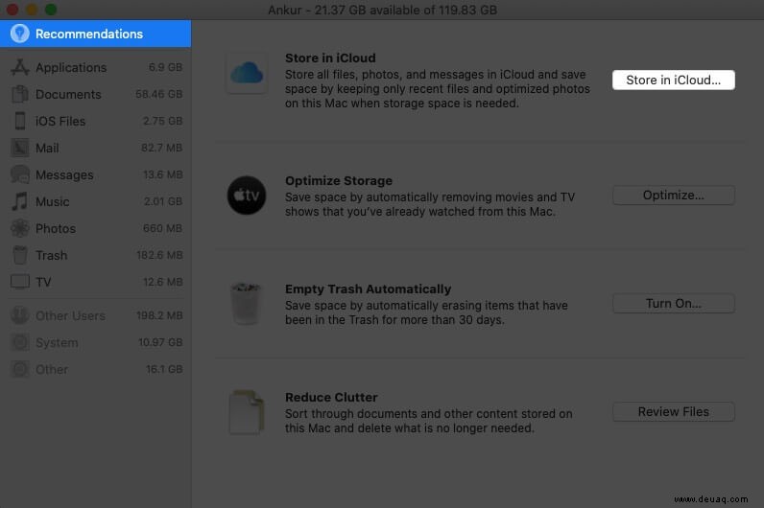Click the Apple TV icon

247,196
